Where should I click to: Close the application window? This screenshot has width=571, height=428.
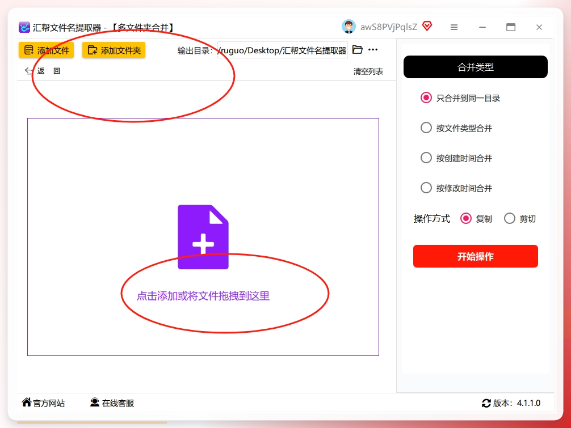coord(539,27)
